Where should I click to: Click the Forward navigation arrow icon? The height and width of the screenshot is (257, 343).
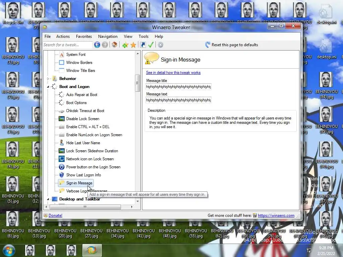pos(105,45)
